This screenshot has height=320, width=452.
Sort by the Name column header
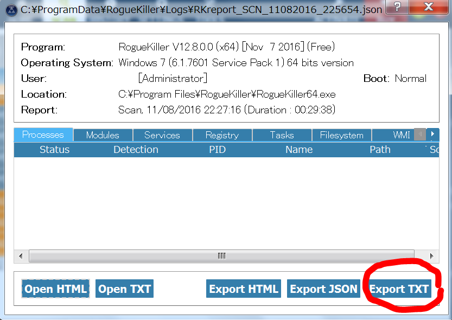click(x=299, y=150)
